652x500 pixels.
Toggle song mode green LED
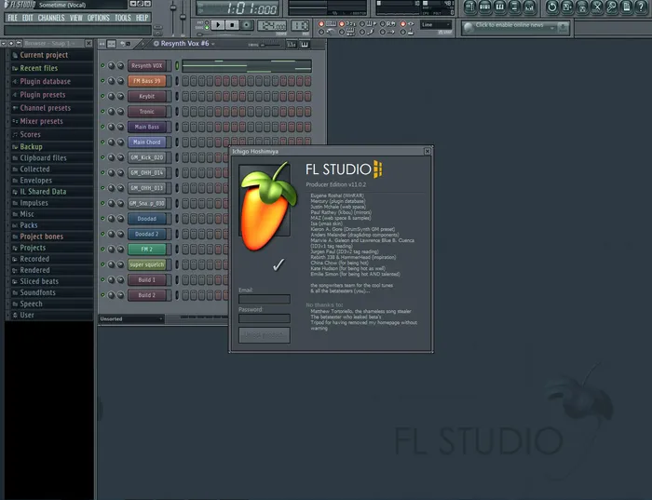[x=207, y=27]
